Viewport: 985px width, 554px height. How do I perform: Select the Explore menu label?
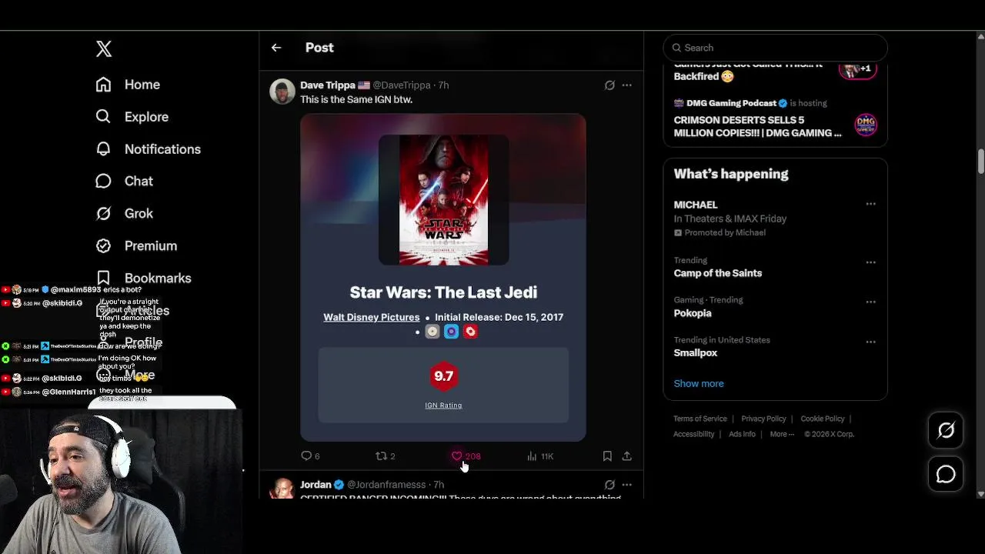[146, 117]
